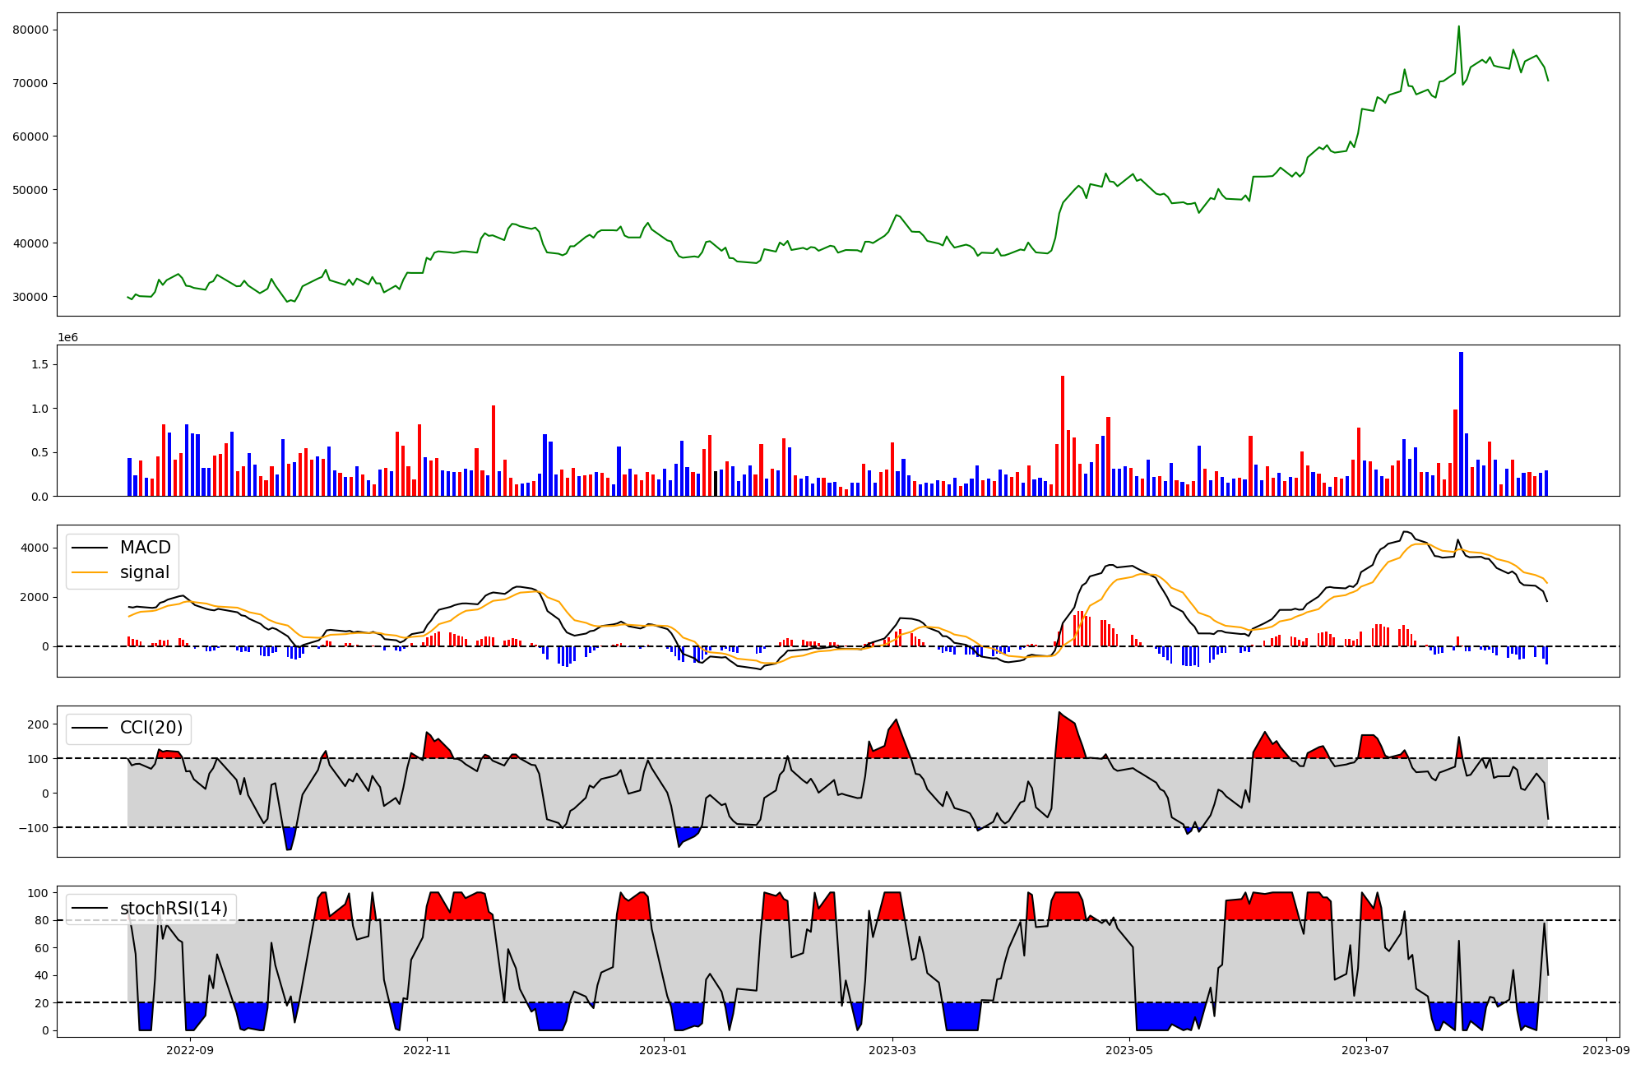This screenshot has width=1645, height=1069.
Task: Click the 80000 price axis tick label
Action: [31, 30]
